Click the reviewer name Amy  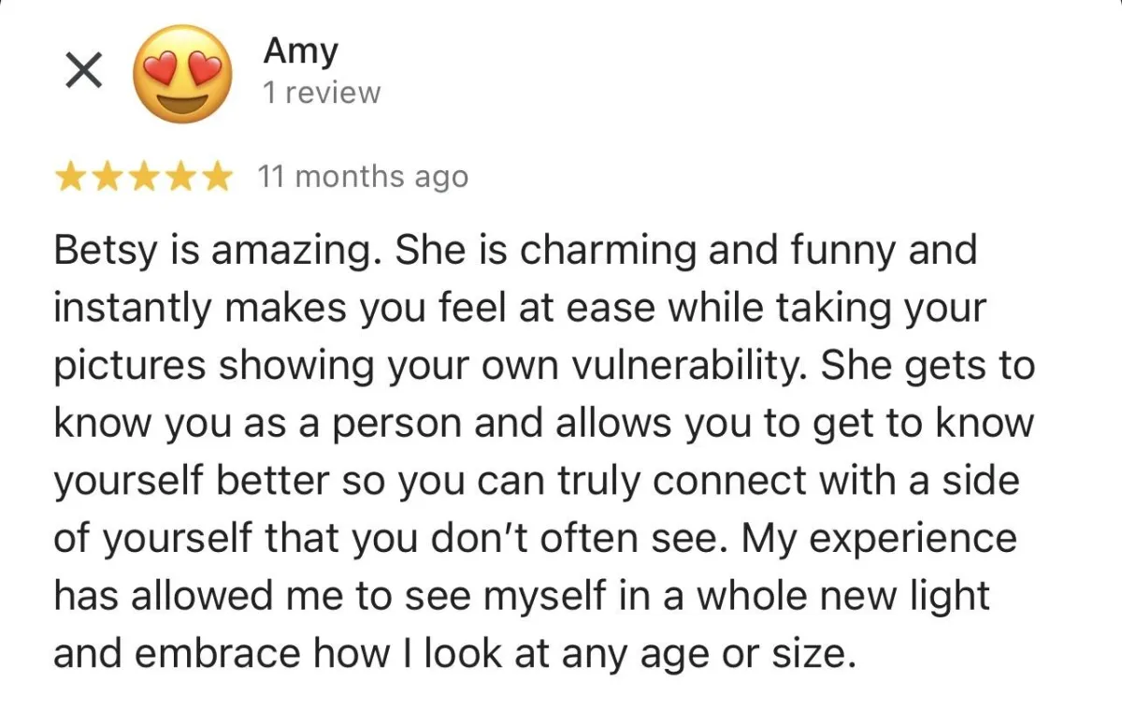point(299,51)
